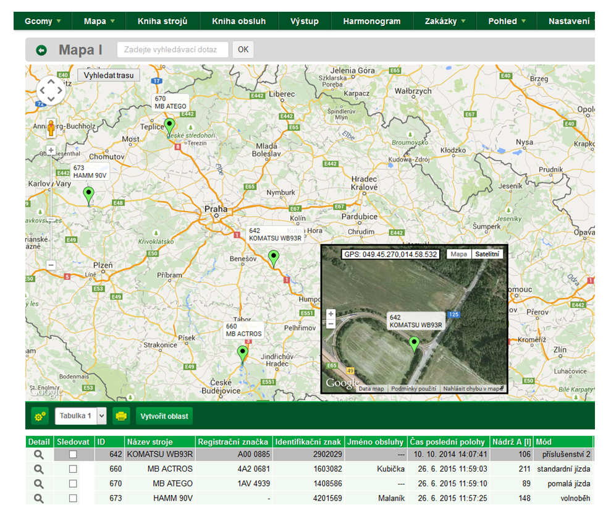
Task: Zoom out on main map
Action: click(51, 265)
